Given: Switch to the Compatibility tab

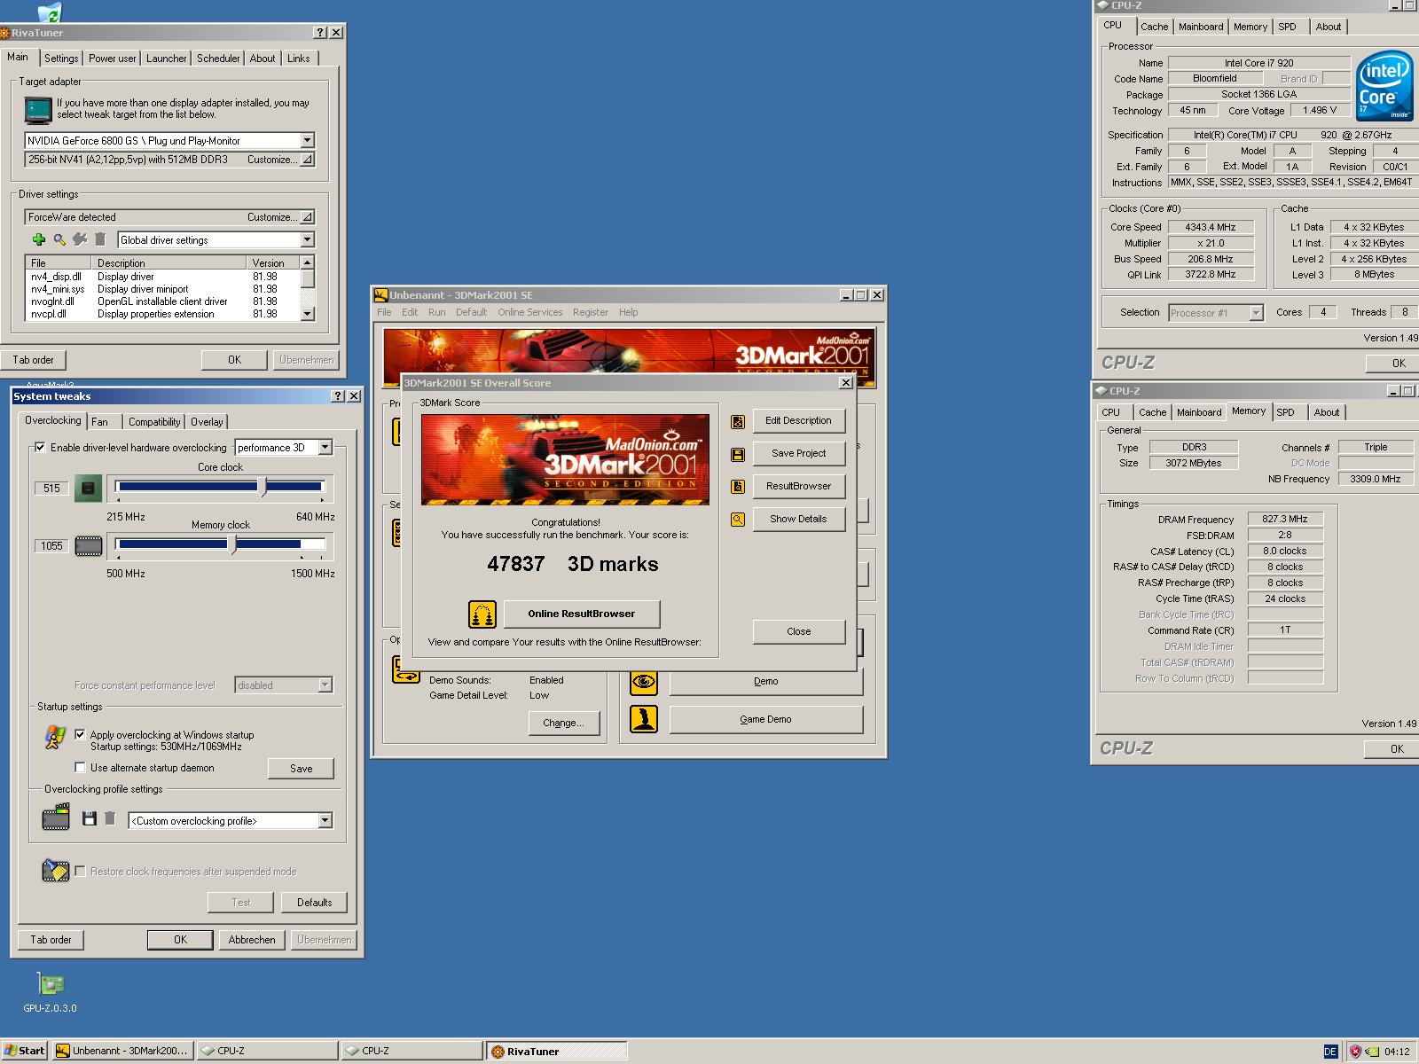Looking at the screenshot, I should 154,422.
